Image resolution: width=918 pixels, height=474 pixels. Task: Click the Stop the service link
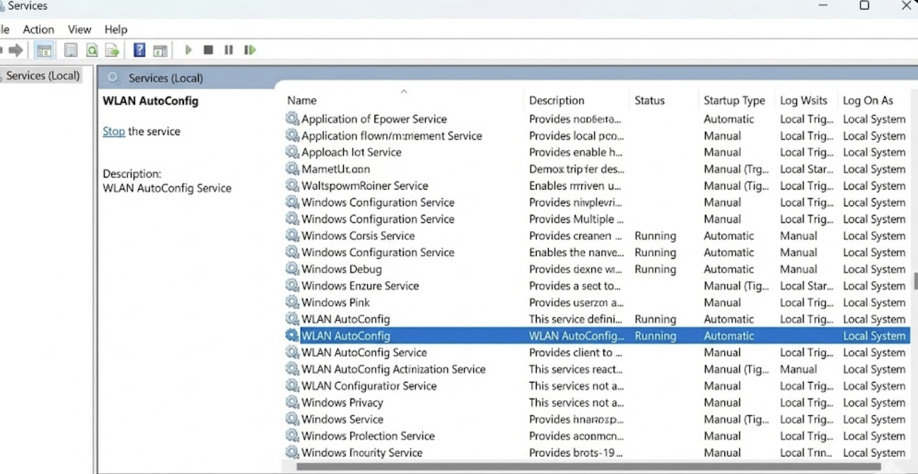click(x=114, y=131)
